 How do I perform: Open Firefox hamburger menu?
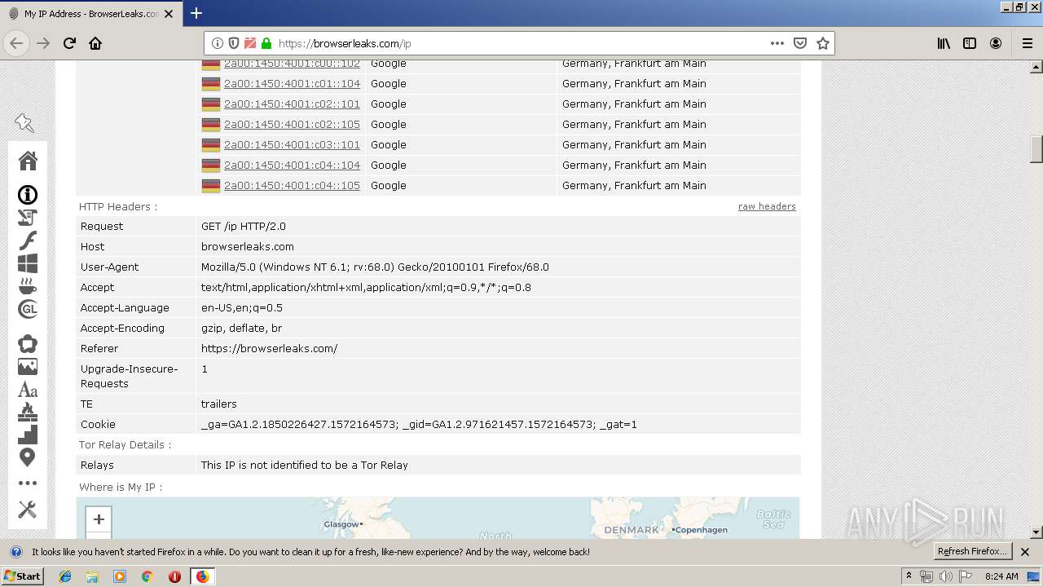pos(1028,43)
